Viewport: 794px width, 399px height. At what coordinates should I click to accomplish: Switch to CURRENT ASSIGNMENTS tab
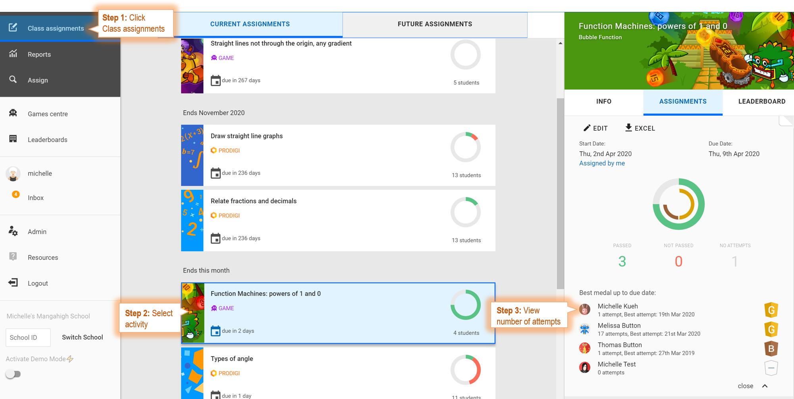(250, 24)
